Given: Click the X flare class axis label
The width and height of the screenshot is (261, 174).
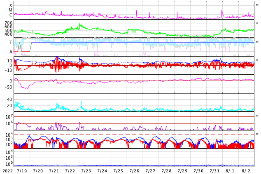Looking at the screenshot, I should coord(11,5).
